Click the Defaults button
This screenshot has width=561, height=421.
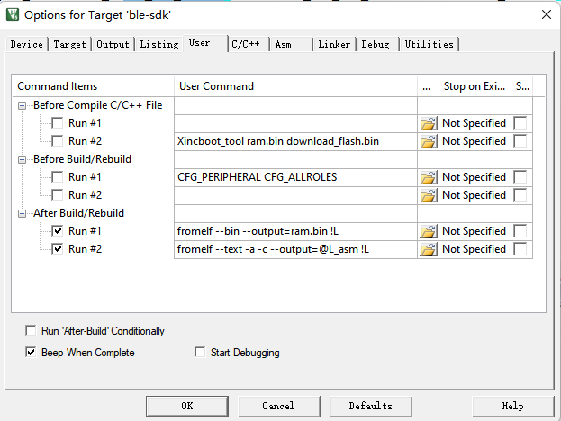(371, 406)
